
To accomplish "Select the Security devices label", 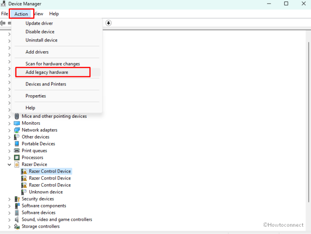I will click(x=38, y=199).
